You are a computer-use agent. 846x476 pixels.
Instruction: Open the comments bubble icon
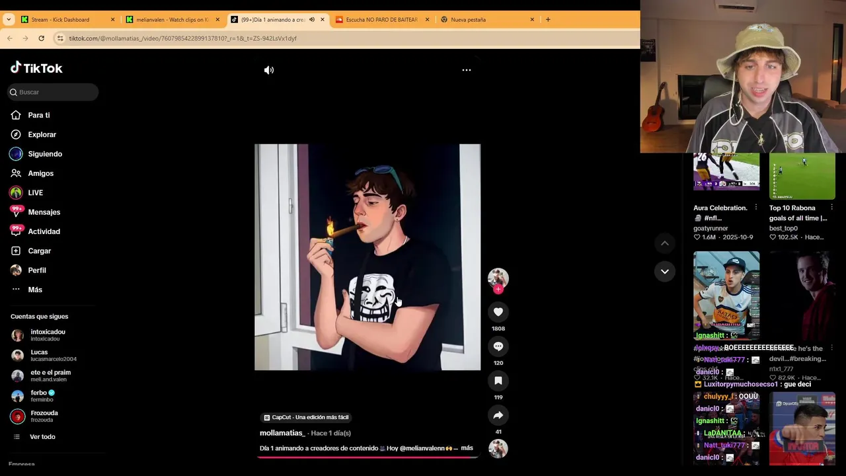pyautogui.click(x=498, y=346)
